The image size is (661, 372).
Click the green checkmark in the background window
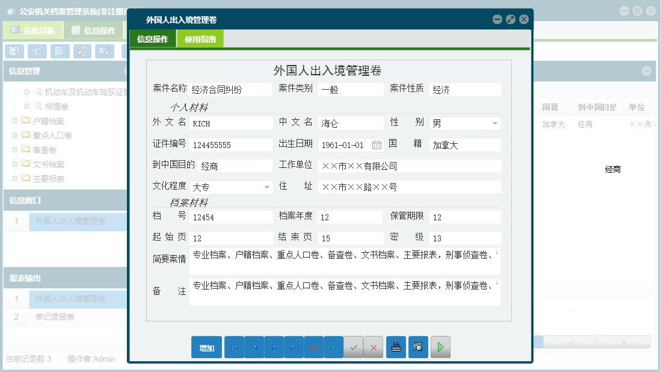pyautogui.click(x=570, y=343)
